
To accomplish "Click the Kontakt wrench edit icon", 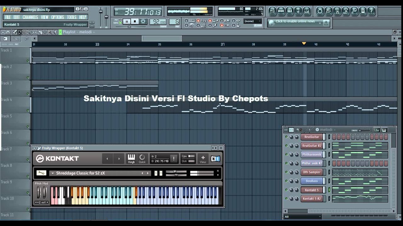I will click(x=41, y=173).
